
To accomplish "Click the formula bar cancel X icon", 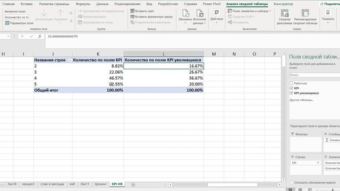I will click(22, 37).
